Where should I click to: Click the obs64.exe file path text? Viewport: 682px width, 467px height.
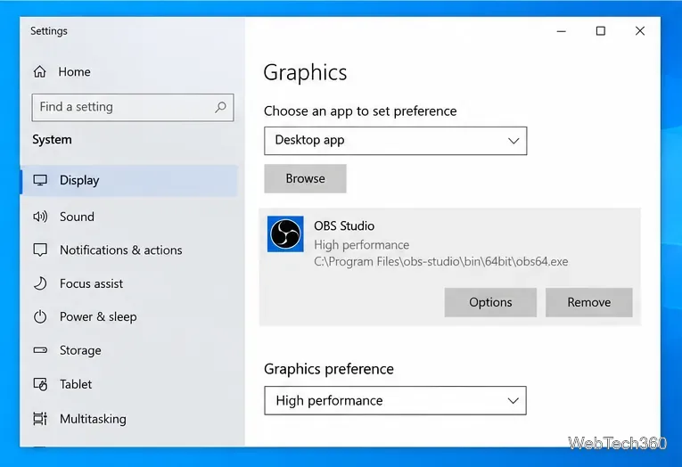tap(441, 261)
